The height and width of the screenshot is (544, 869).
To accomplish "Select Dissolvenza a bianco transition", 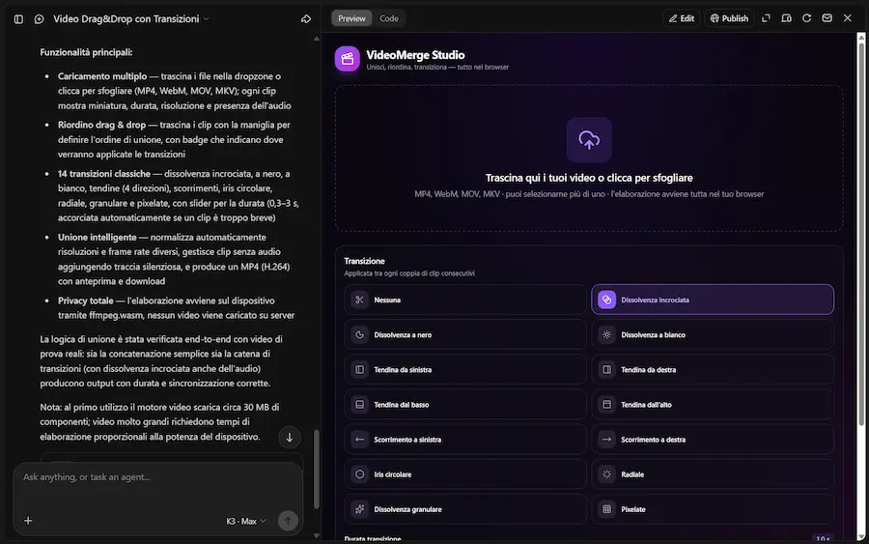I will tap(713, 334).
